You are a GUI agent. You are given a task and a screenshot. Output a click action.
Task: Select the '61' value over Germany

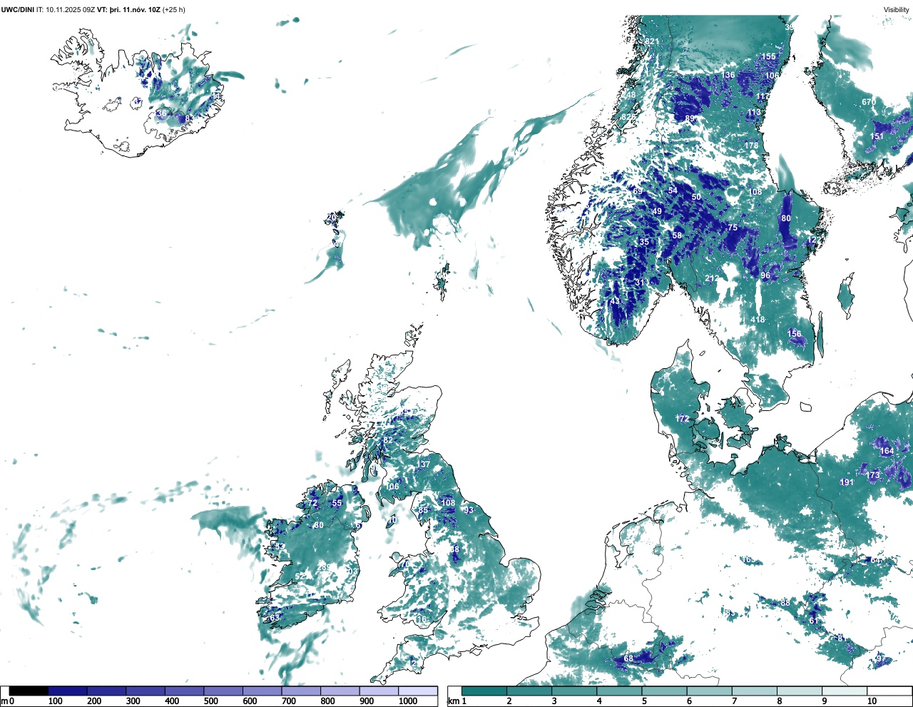[x=814, y=621]
